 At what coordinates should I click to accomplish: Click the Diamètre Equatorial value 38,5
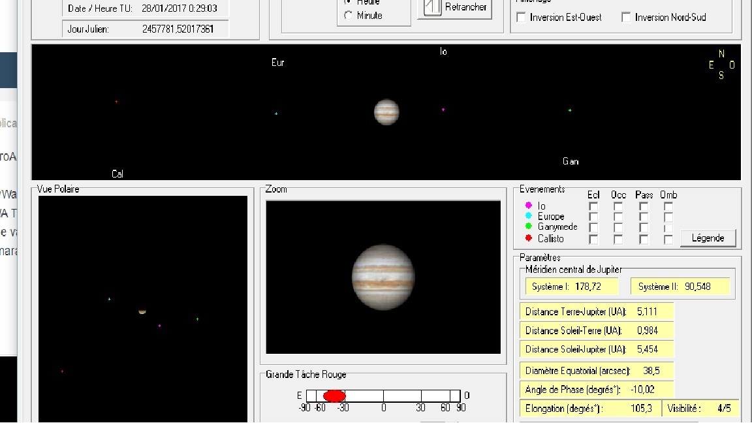(651, 371)
